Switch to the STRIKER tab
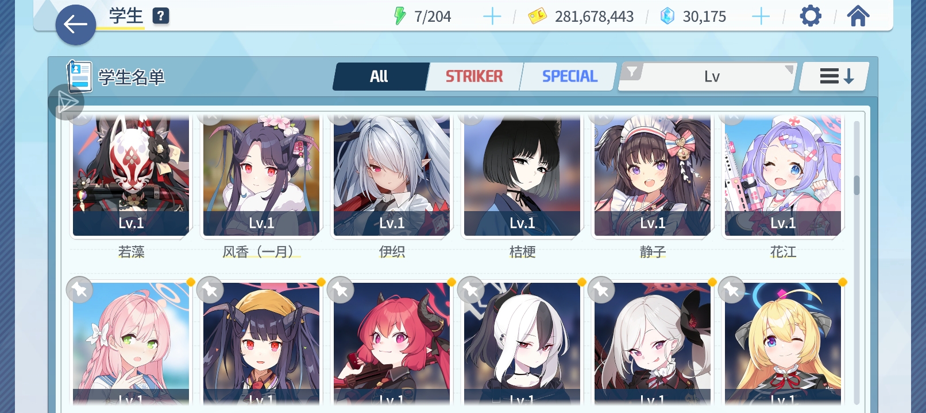Viewport: 926px width, 413px height. coord(474,76)
